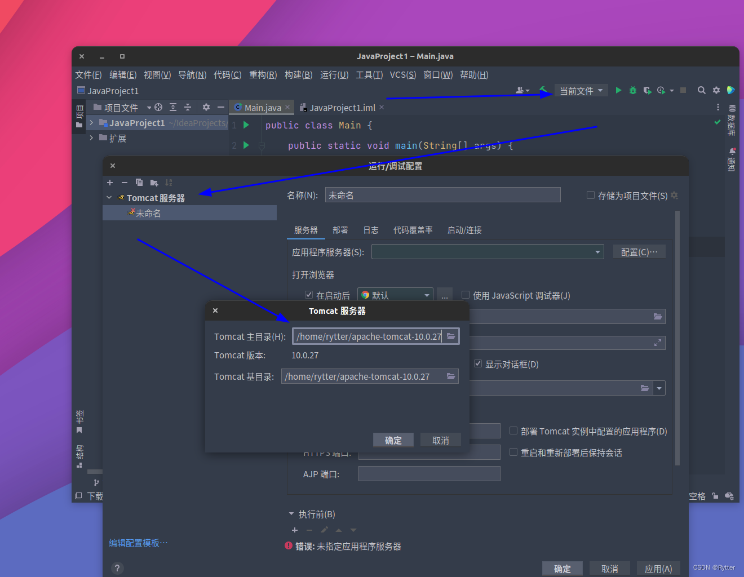Toggle 'Store as project file' checkbox
This screenshot has height=577, width=744.
[x=591, y=195]
